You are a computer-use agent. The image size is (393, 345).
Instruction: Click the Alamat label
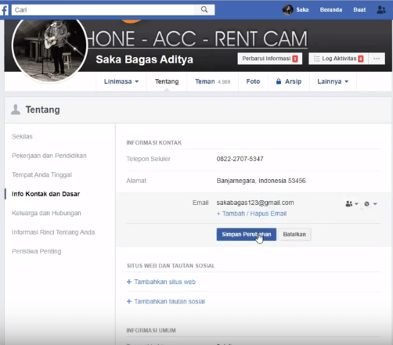[x=136, y=181]
